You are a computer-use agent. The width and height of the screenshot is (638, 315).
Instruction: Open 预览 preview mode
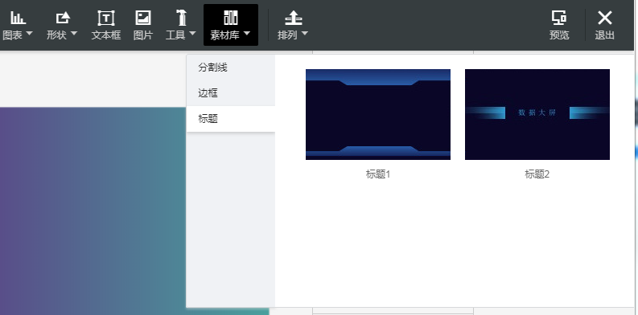pos(559,25)
